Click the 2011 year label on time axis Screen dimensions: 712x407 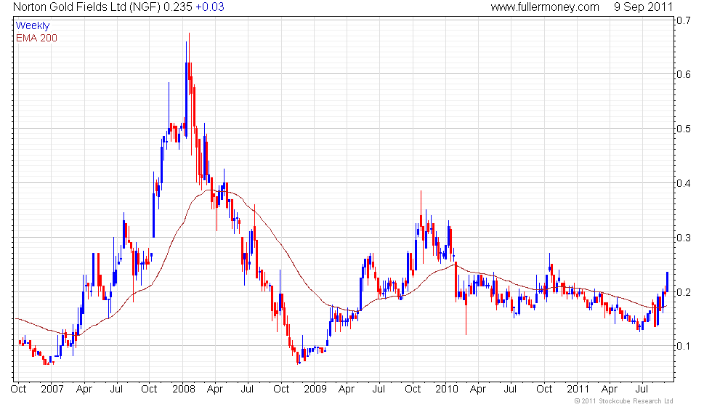(578, 389)
